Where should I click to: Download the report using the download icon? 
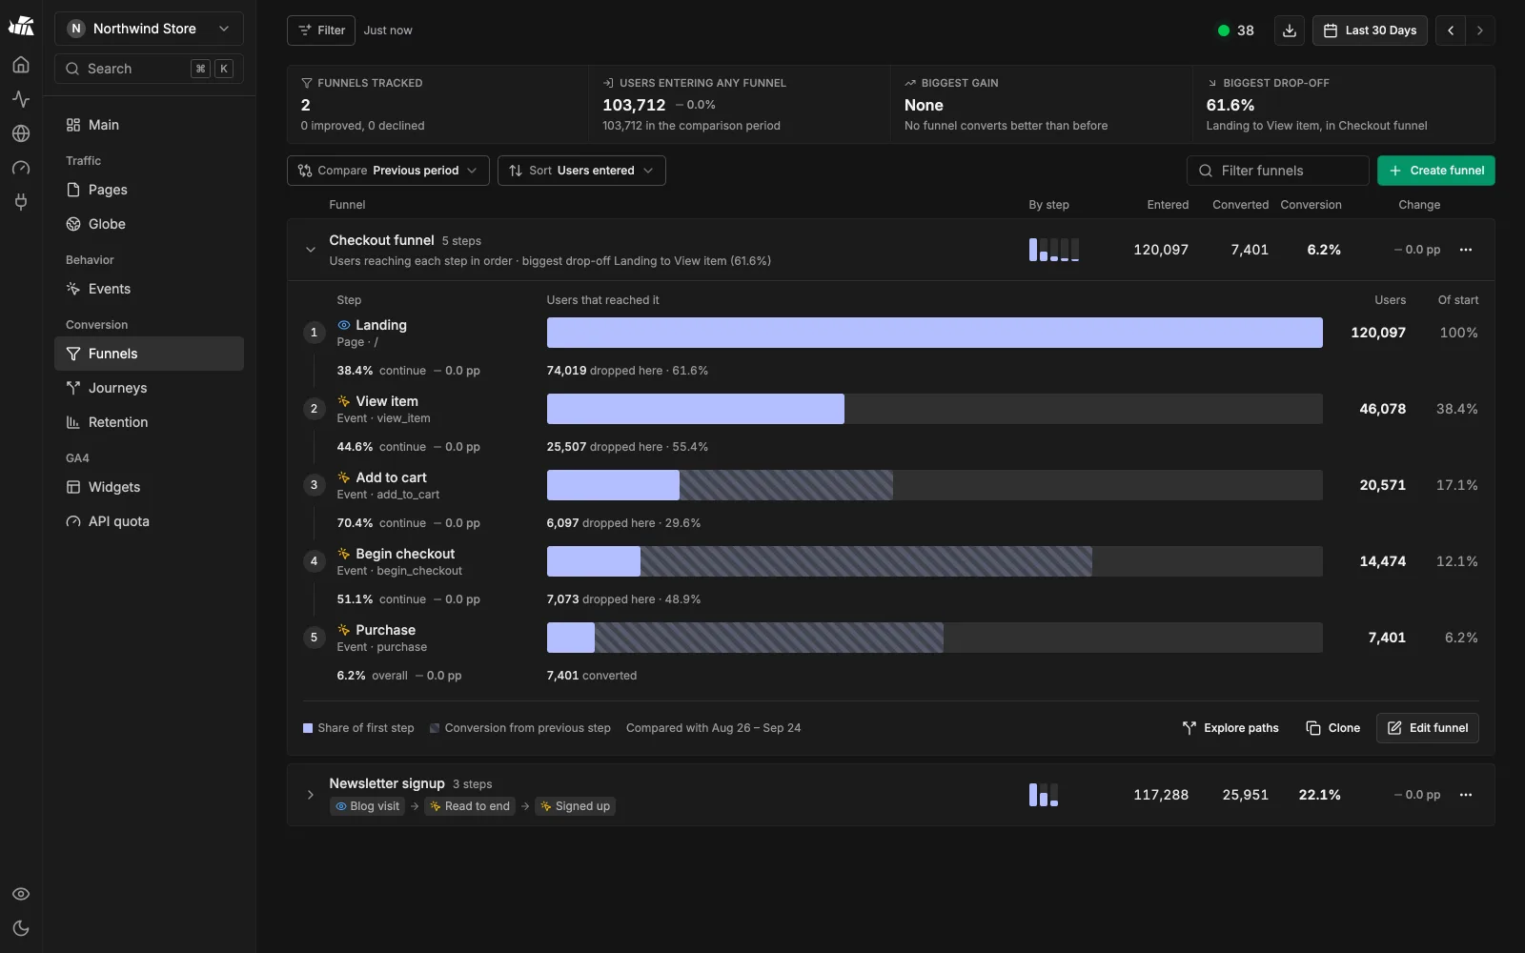[1290, 30]
